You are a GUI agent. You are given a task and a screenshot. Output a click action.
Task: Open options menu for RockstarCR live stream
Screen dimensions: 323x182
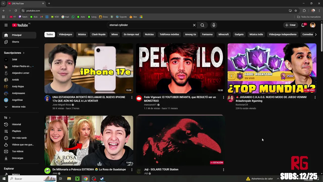315,97
